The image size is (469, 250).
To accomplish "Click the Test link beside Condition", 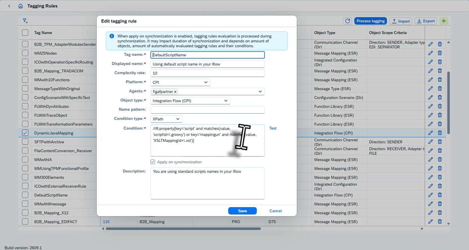I will [x=273, y=128].
